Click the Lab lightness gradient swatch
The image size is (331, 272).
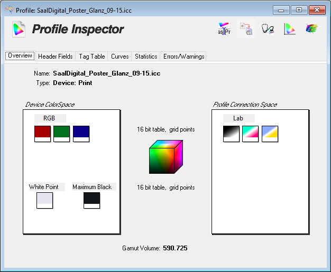231,134
